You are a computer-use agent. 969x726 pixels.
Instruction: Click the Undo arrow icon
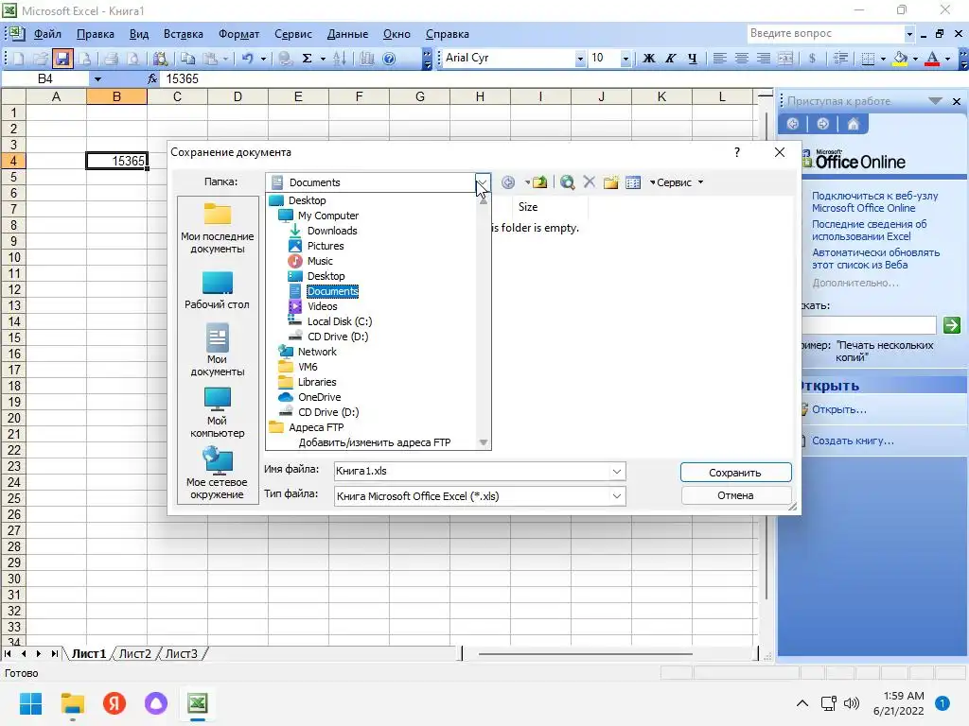coord(247,58)
